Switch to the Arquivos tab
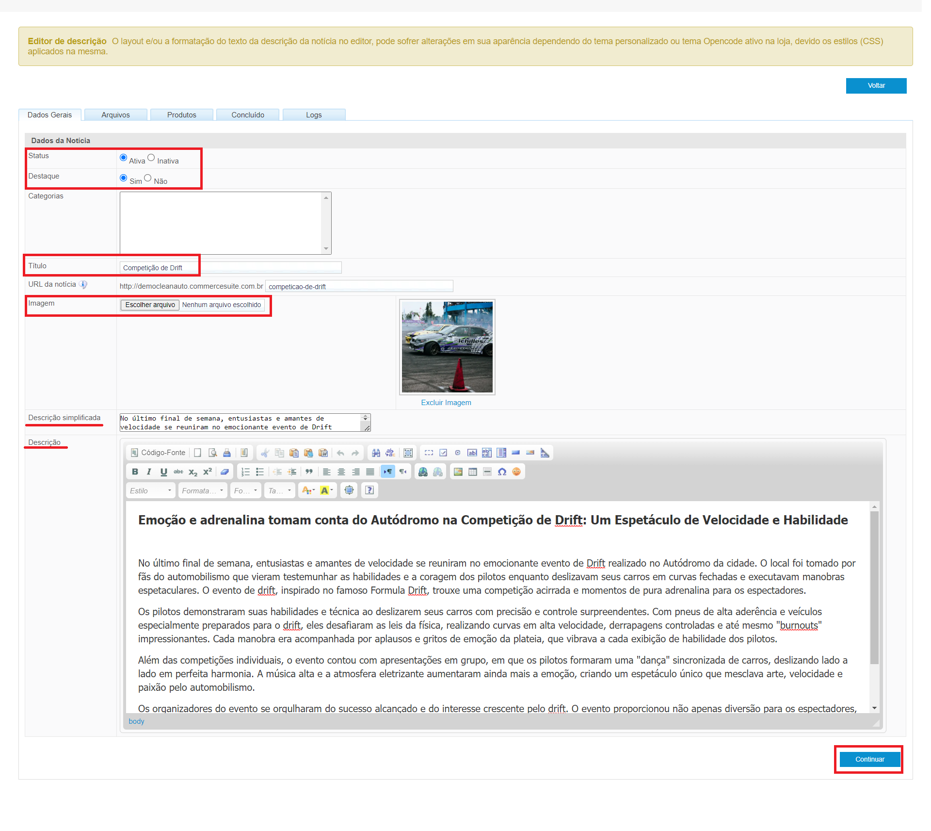 (x=115, y=115)
